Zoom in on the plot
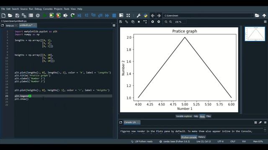This screenshot has height=150, width=268. tap(170, 22)
